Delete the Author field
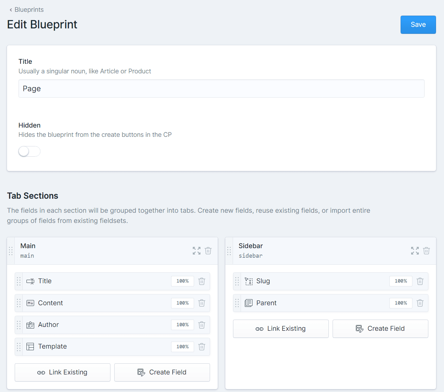 coord(201,325)
